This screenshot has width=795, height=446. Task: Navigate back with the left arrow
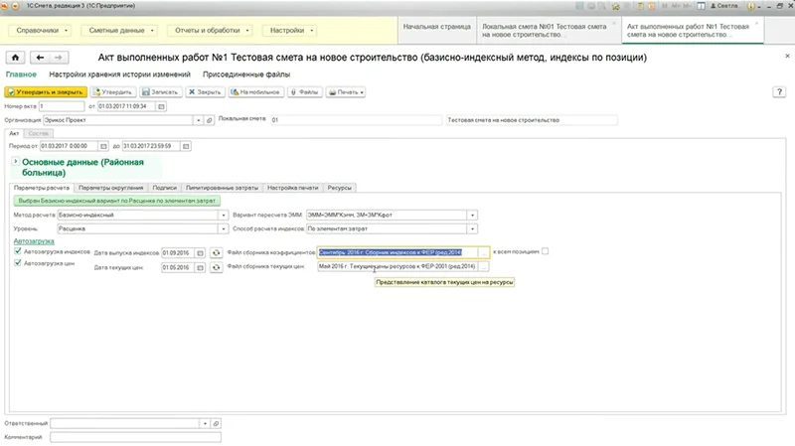point(40,58)
